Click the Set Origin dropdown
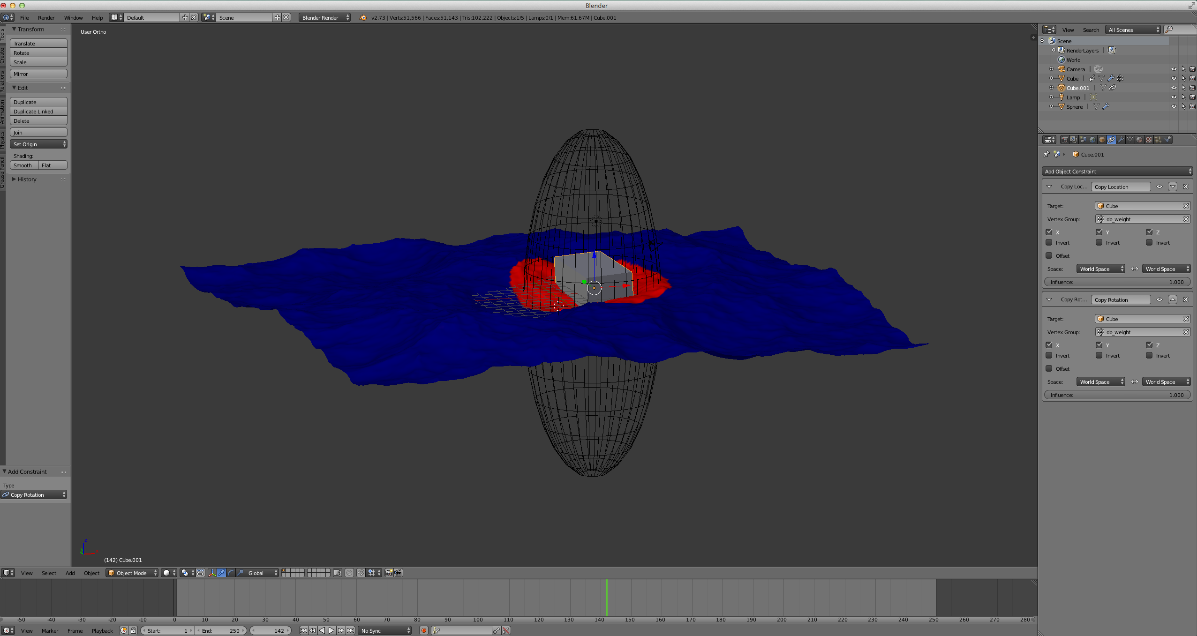1197x636 pixels. [x=38, y=144]
